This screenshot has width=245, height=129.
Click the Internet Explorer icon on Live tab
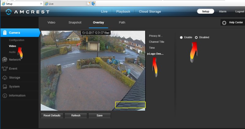pyautogui.click(x=46, y=4)
